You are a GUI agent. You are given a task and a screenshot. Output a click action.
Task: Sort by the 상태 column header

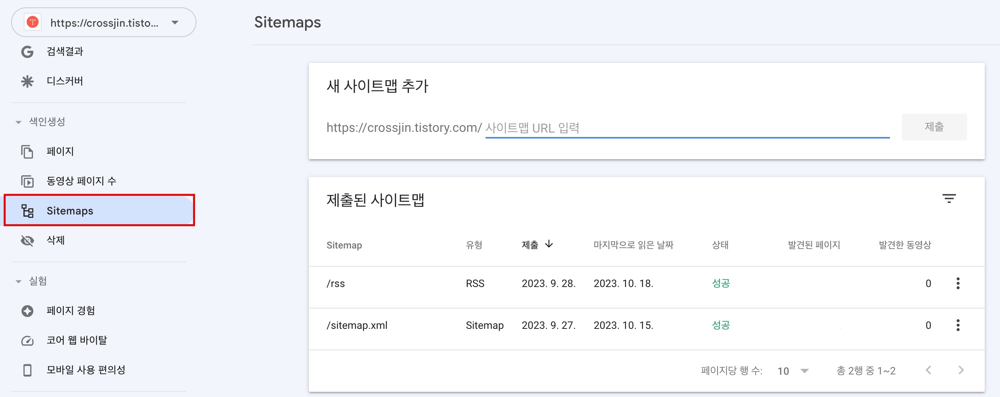(x=721, y=245)
